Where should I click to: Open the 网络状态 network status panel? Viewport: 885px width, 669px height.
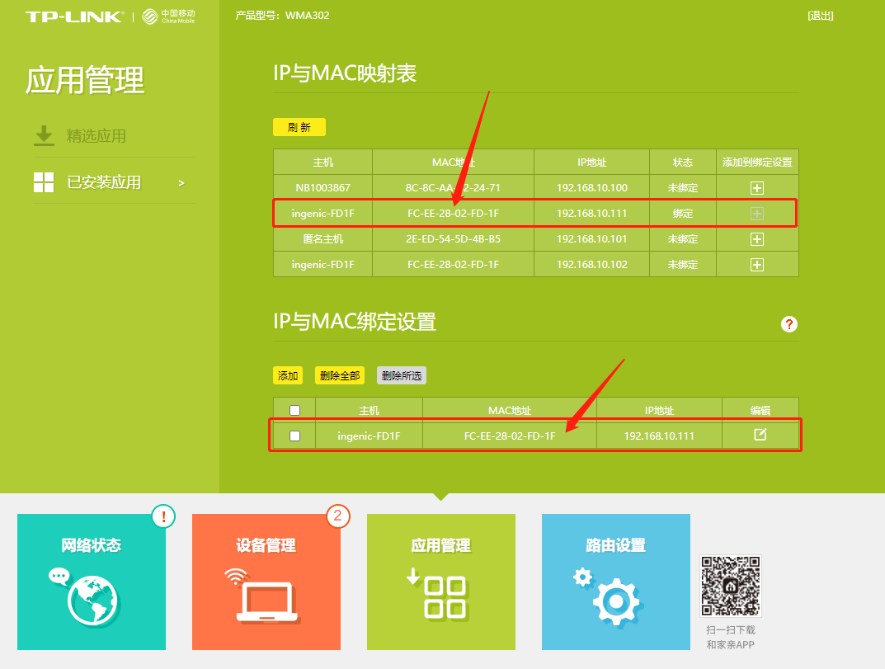tap(91, 582)
